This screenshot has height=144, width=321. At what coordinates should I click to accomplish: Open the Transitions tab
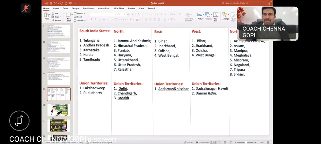[88, 8]
